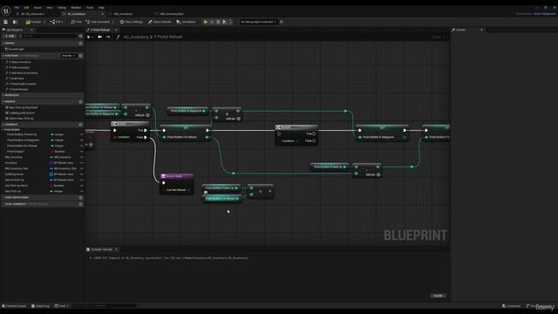Image resolution: width=558 pixels, height=314 pixels.
Task: Collapse the Pistol Bullets variable category
Action: pos(3,130)
